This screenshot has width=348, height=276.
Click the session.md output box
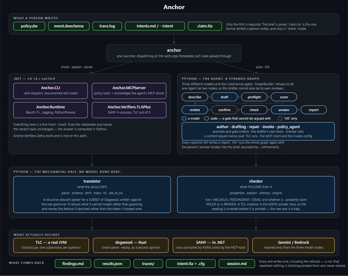(x=237, y=263)
